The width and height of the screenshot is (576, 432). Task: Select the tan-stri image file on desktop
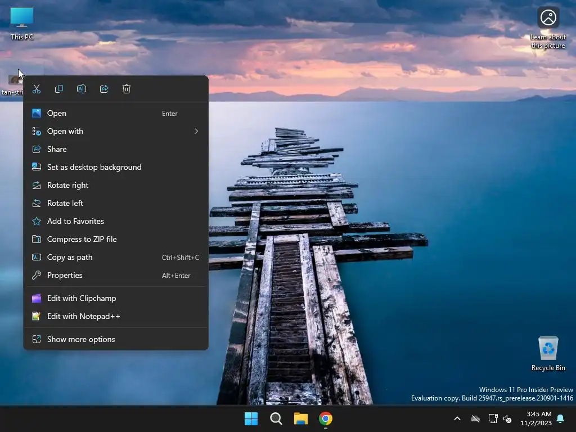tap(12, 84)
